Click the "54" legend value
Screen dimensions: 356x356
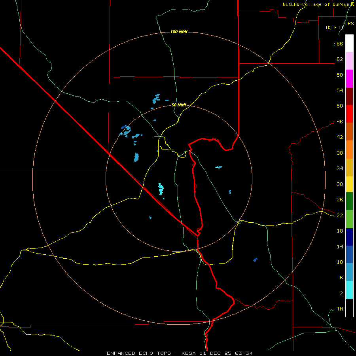pos(340,90)
